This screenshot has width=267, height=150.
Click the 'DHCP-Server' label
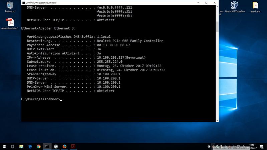click(x=37, y=78)
